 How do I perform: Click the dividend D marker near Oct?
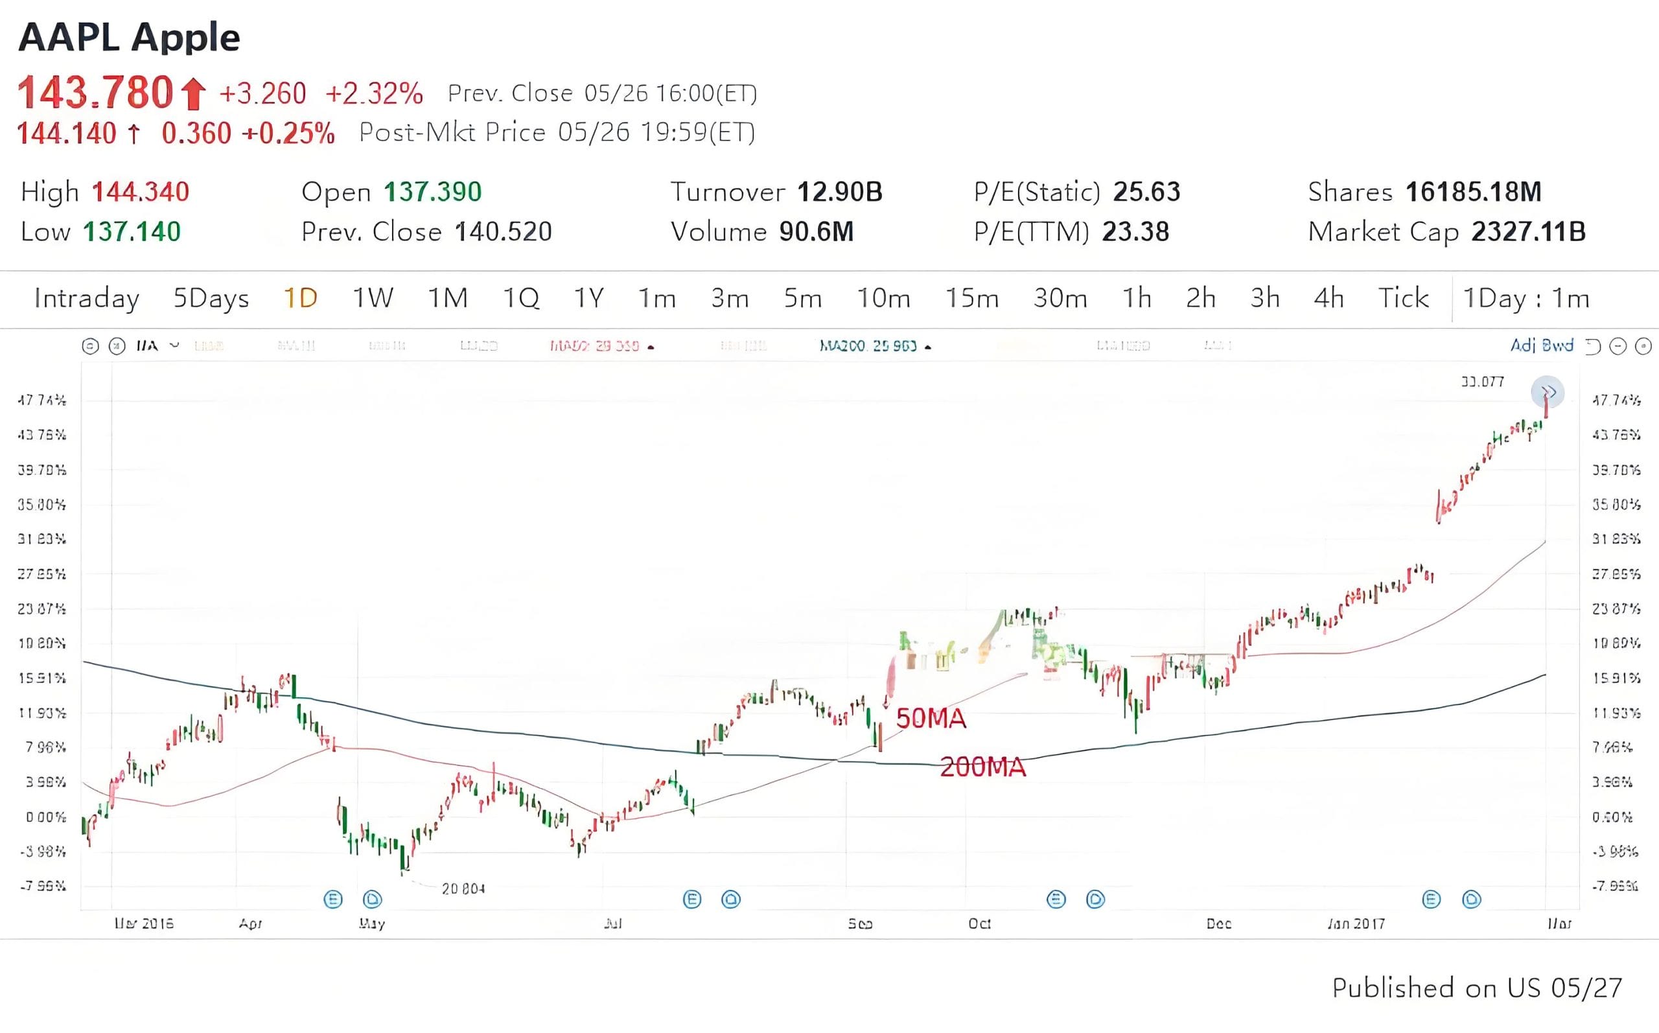[1095, 899]
